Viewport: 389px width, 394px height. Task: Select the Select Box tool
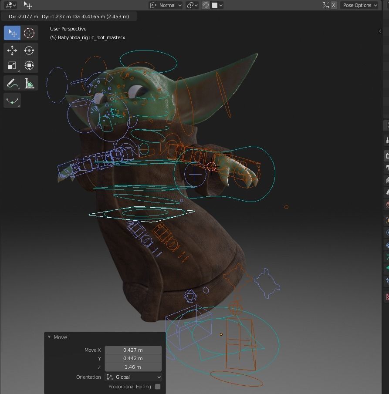point(12,33)
